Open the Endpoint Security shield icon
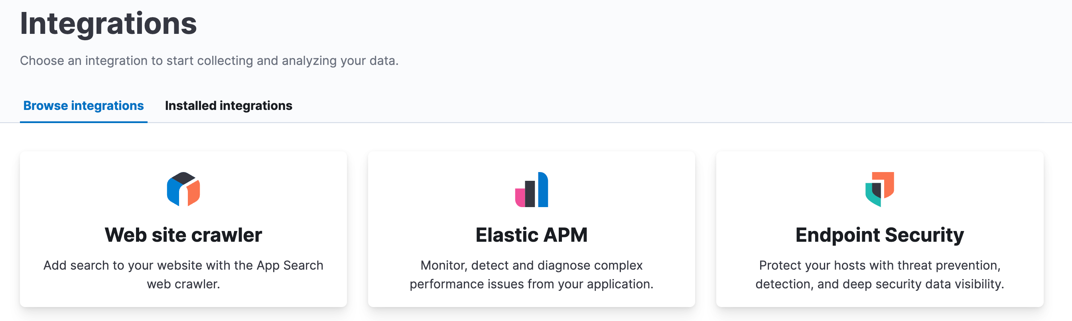The image size is (1072, 321). coord(879,189)
